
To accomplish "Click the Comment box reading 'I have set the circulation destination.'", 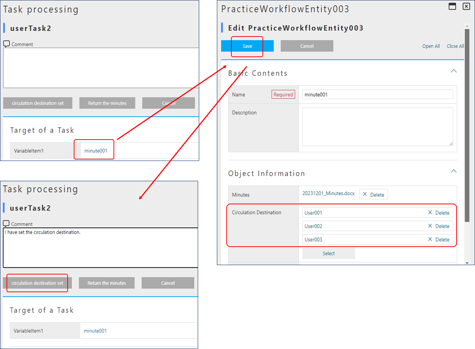I will tap(100, 248).
